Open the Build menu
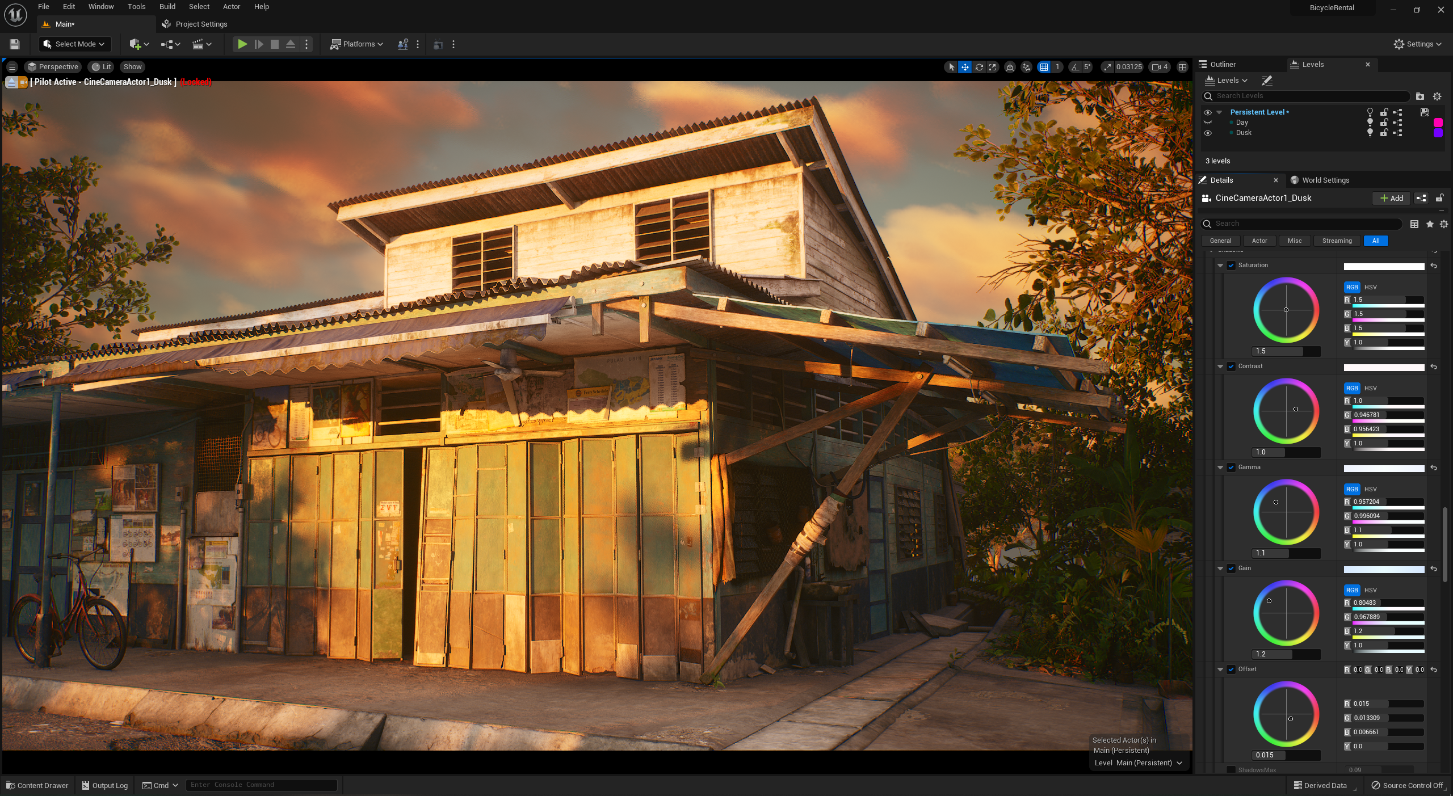Viewport: 1453px width, 796px height. [x=167, y=7]
